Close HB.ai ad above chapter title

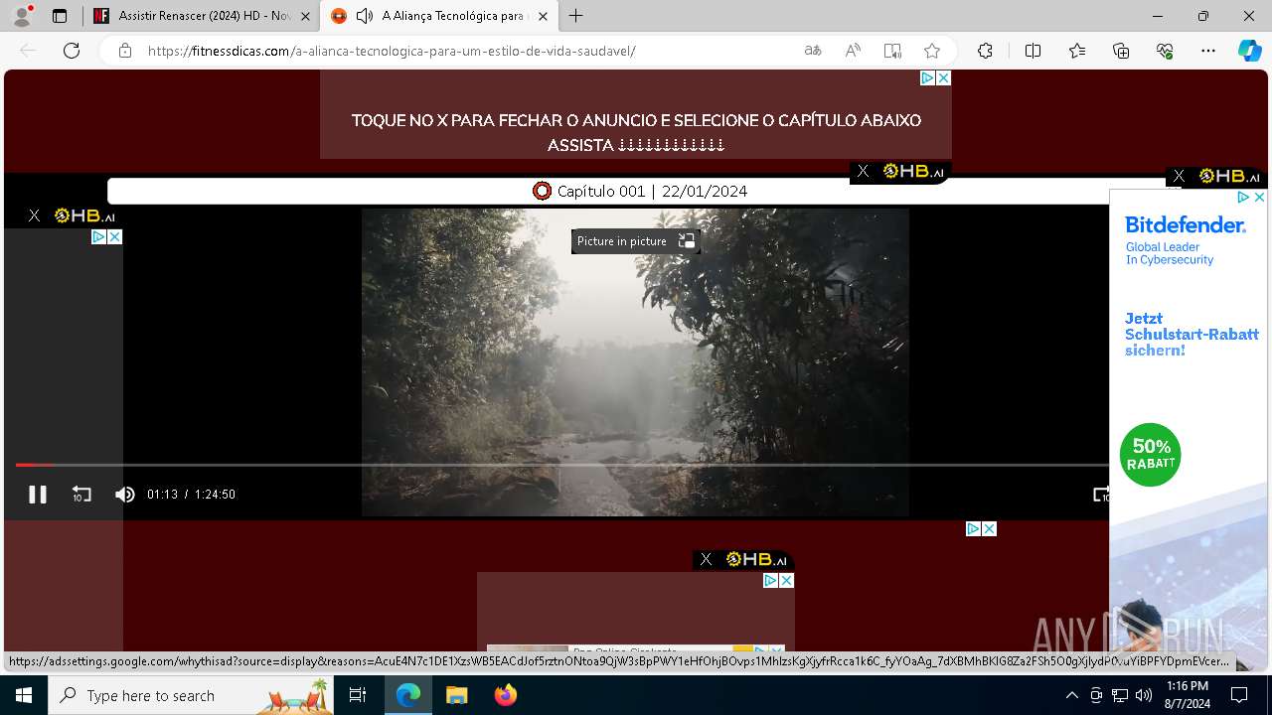863,172
